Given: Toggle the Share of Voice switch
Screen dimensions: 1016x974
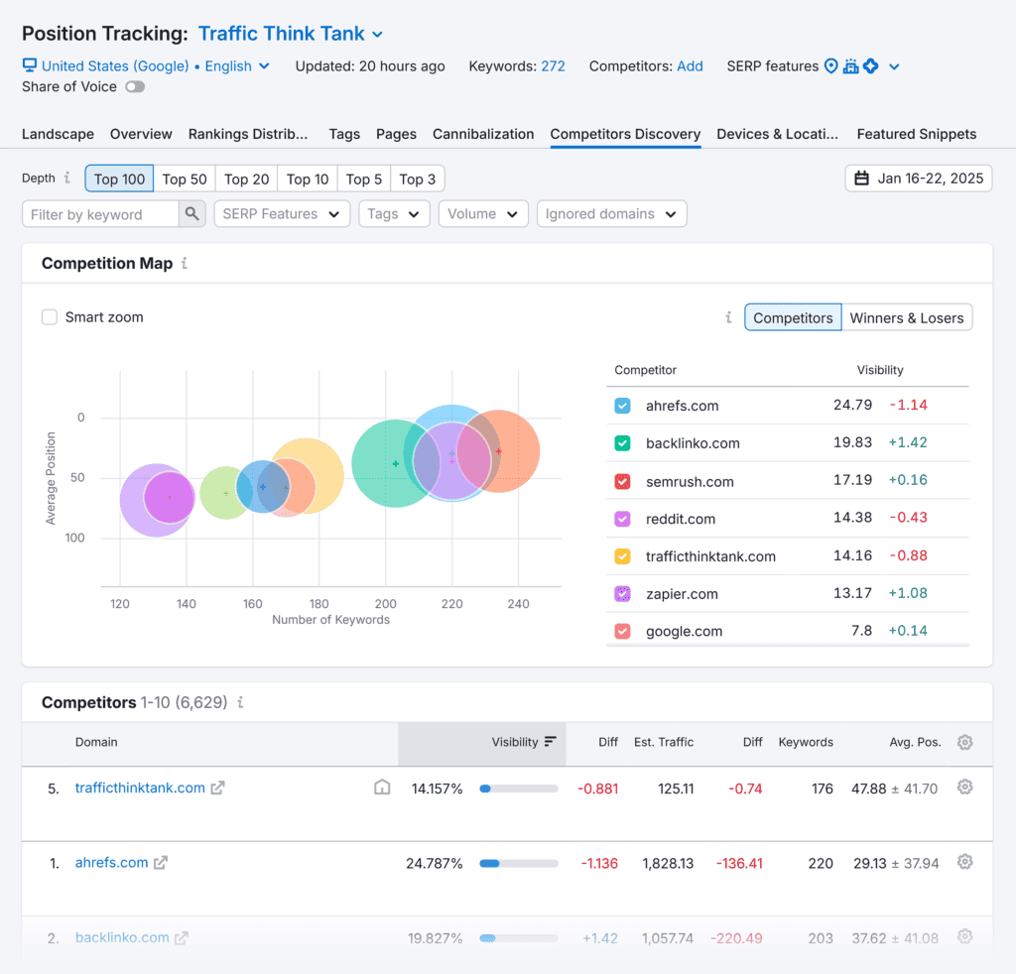Looking at the screenshot, I should [x=134, y=87].
